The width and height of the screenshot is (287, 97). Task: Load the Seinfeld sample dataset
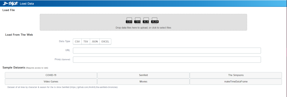pos(143,75)
